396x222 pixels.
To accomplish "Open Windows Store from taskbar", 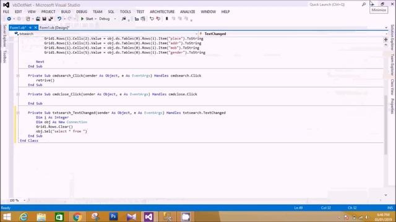I will [x=59, y=217].
